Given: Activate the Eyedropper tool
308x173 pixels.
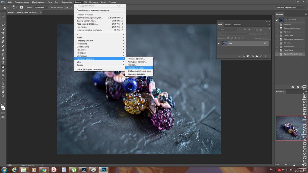Looking at the screenshot, I should 3,37.
